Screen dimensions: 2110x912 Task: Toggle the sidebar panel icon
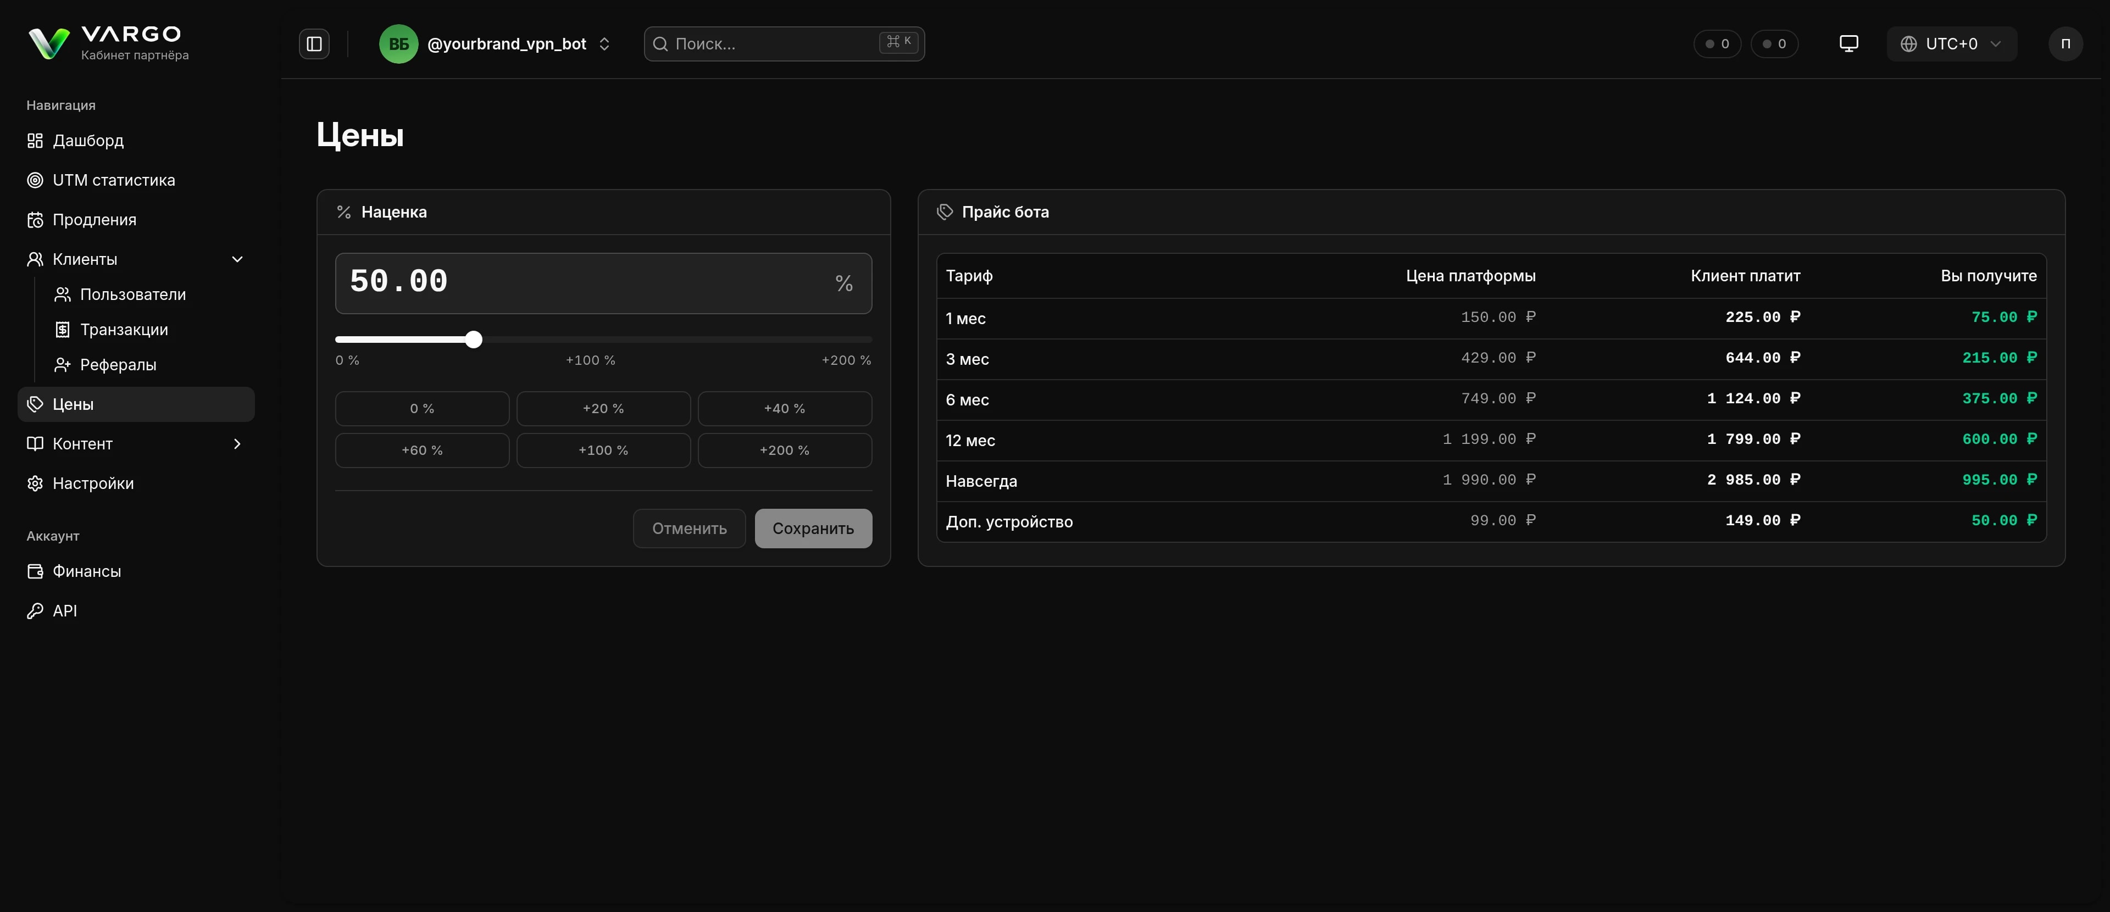(x=314, y=43)
